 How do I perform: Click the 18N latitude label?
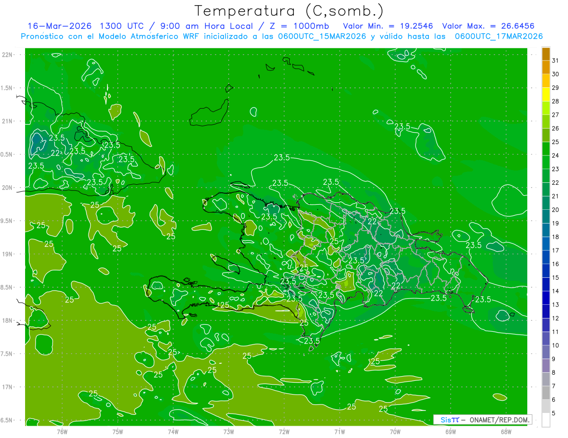tap(8, 320)
